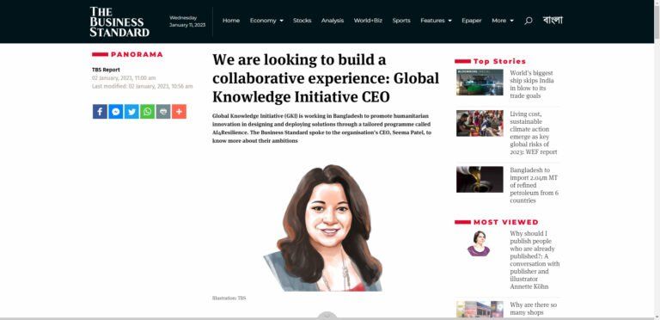Click 'Last modified: 02 January, 2023' text
The image size is (660, 320).
pos(143,86)
